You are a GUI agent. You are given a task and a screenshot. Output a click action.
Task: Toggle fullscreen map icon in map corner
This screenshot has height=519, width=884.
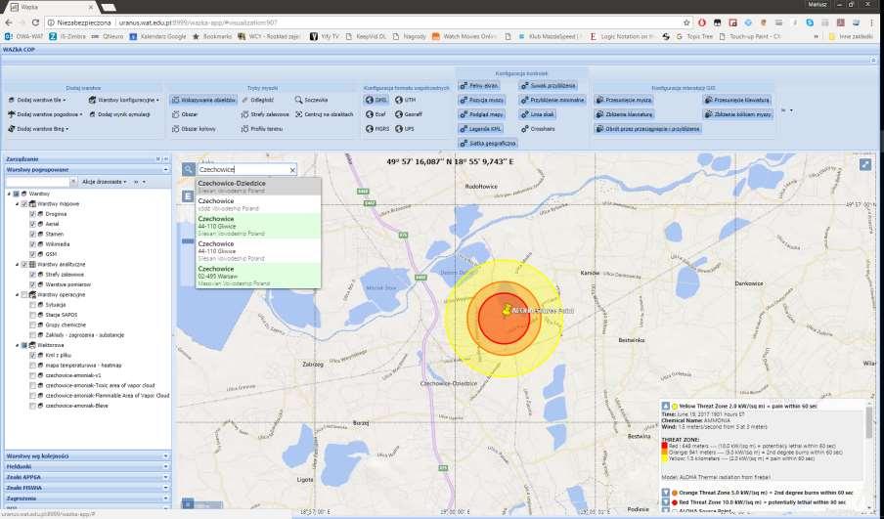click(x=864, y=164)
